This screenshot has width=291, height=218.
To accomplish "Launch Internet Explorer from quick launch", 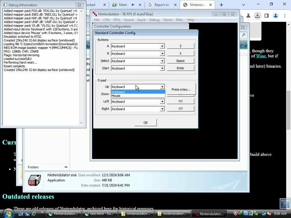I will pyautogui.click(x=34, y=214).
